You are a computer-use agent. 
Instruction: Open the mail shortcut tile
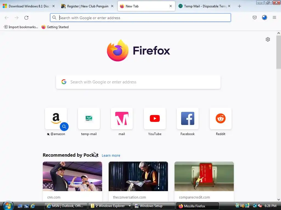pyautogui.click(x=122, y=119)
